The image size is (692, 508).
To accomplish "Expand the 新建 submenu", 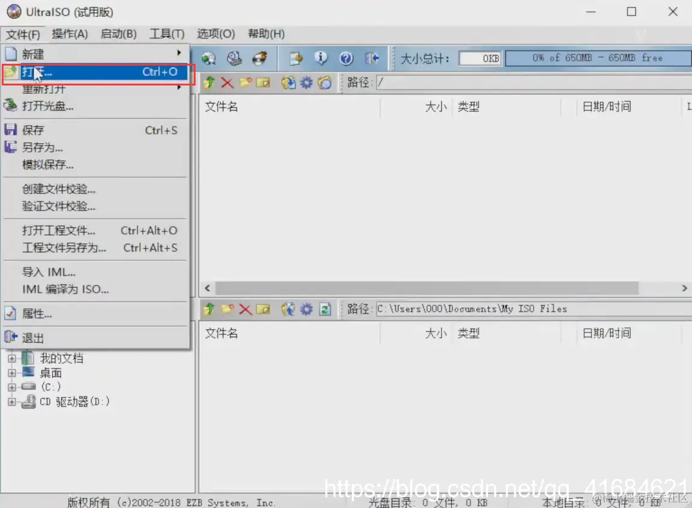I will (95, 54).
